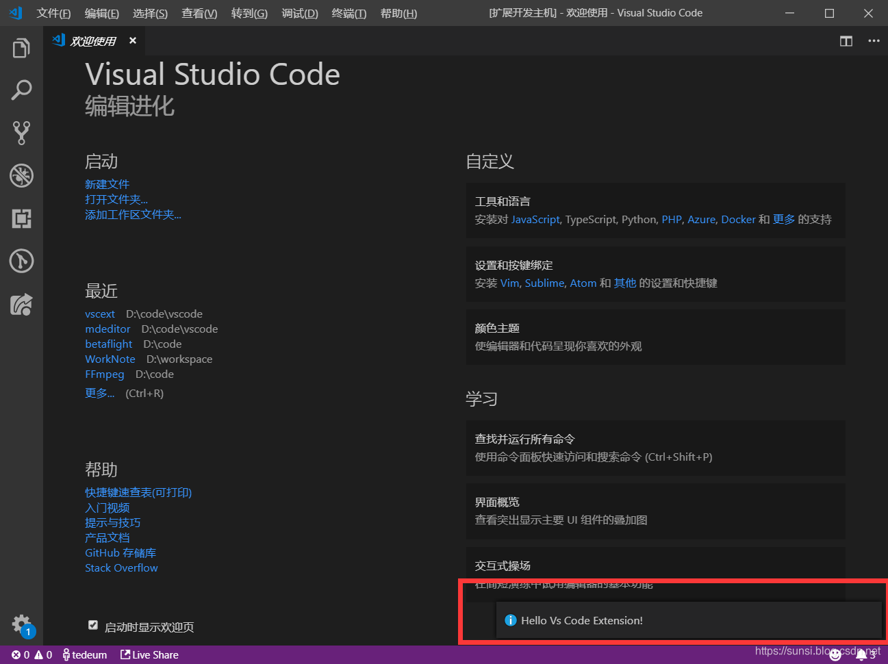
Task: Open the GitLens icon in activity bar
Action: pyautogui.click(x=21, y=261)
